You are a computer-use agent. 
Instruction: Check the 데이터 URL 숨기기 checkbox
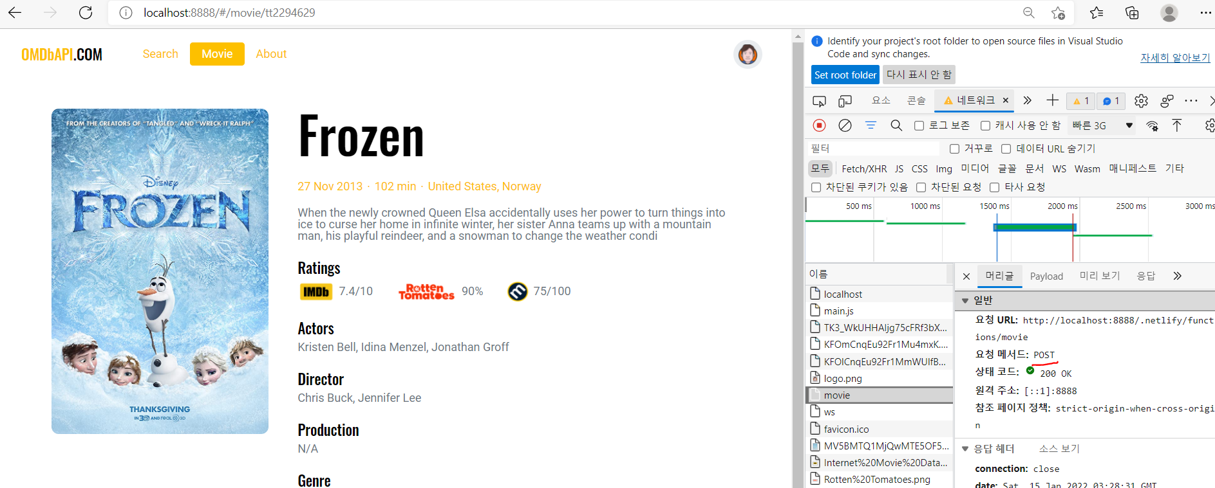(x=1006, y=149)
